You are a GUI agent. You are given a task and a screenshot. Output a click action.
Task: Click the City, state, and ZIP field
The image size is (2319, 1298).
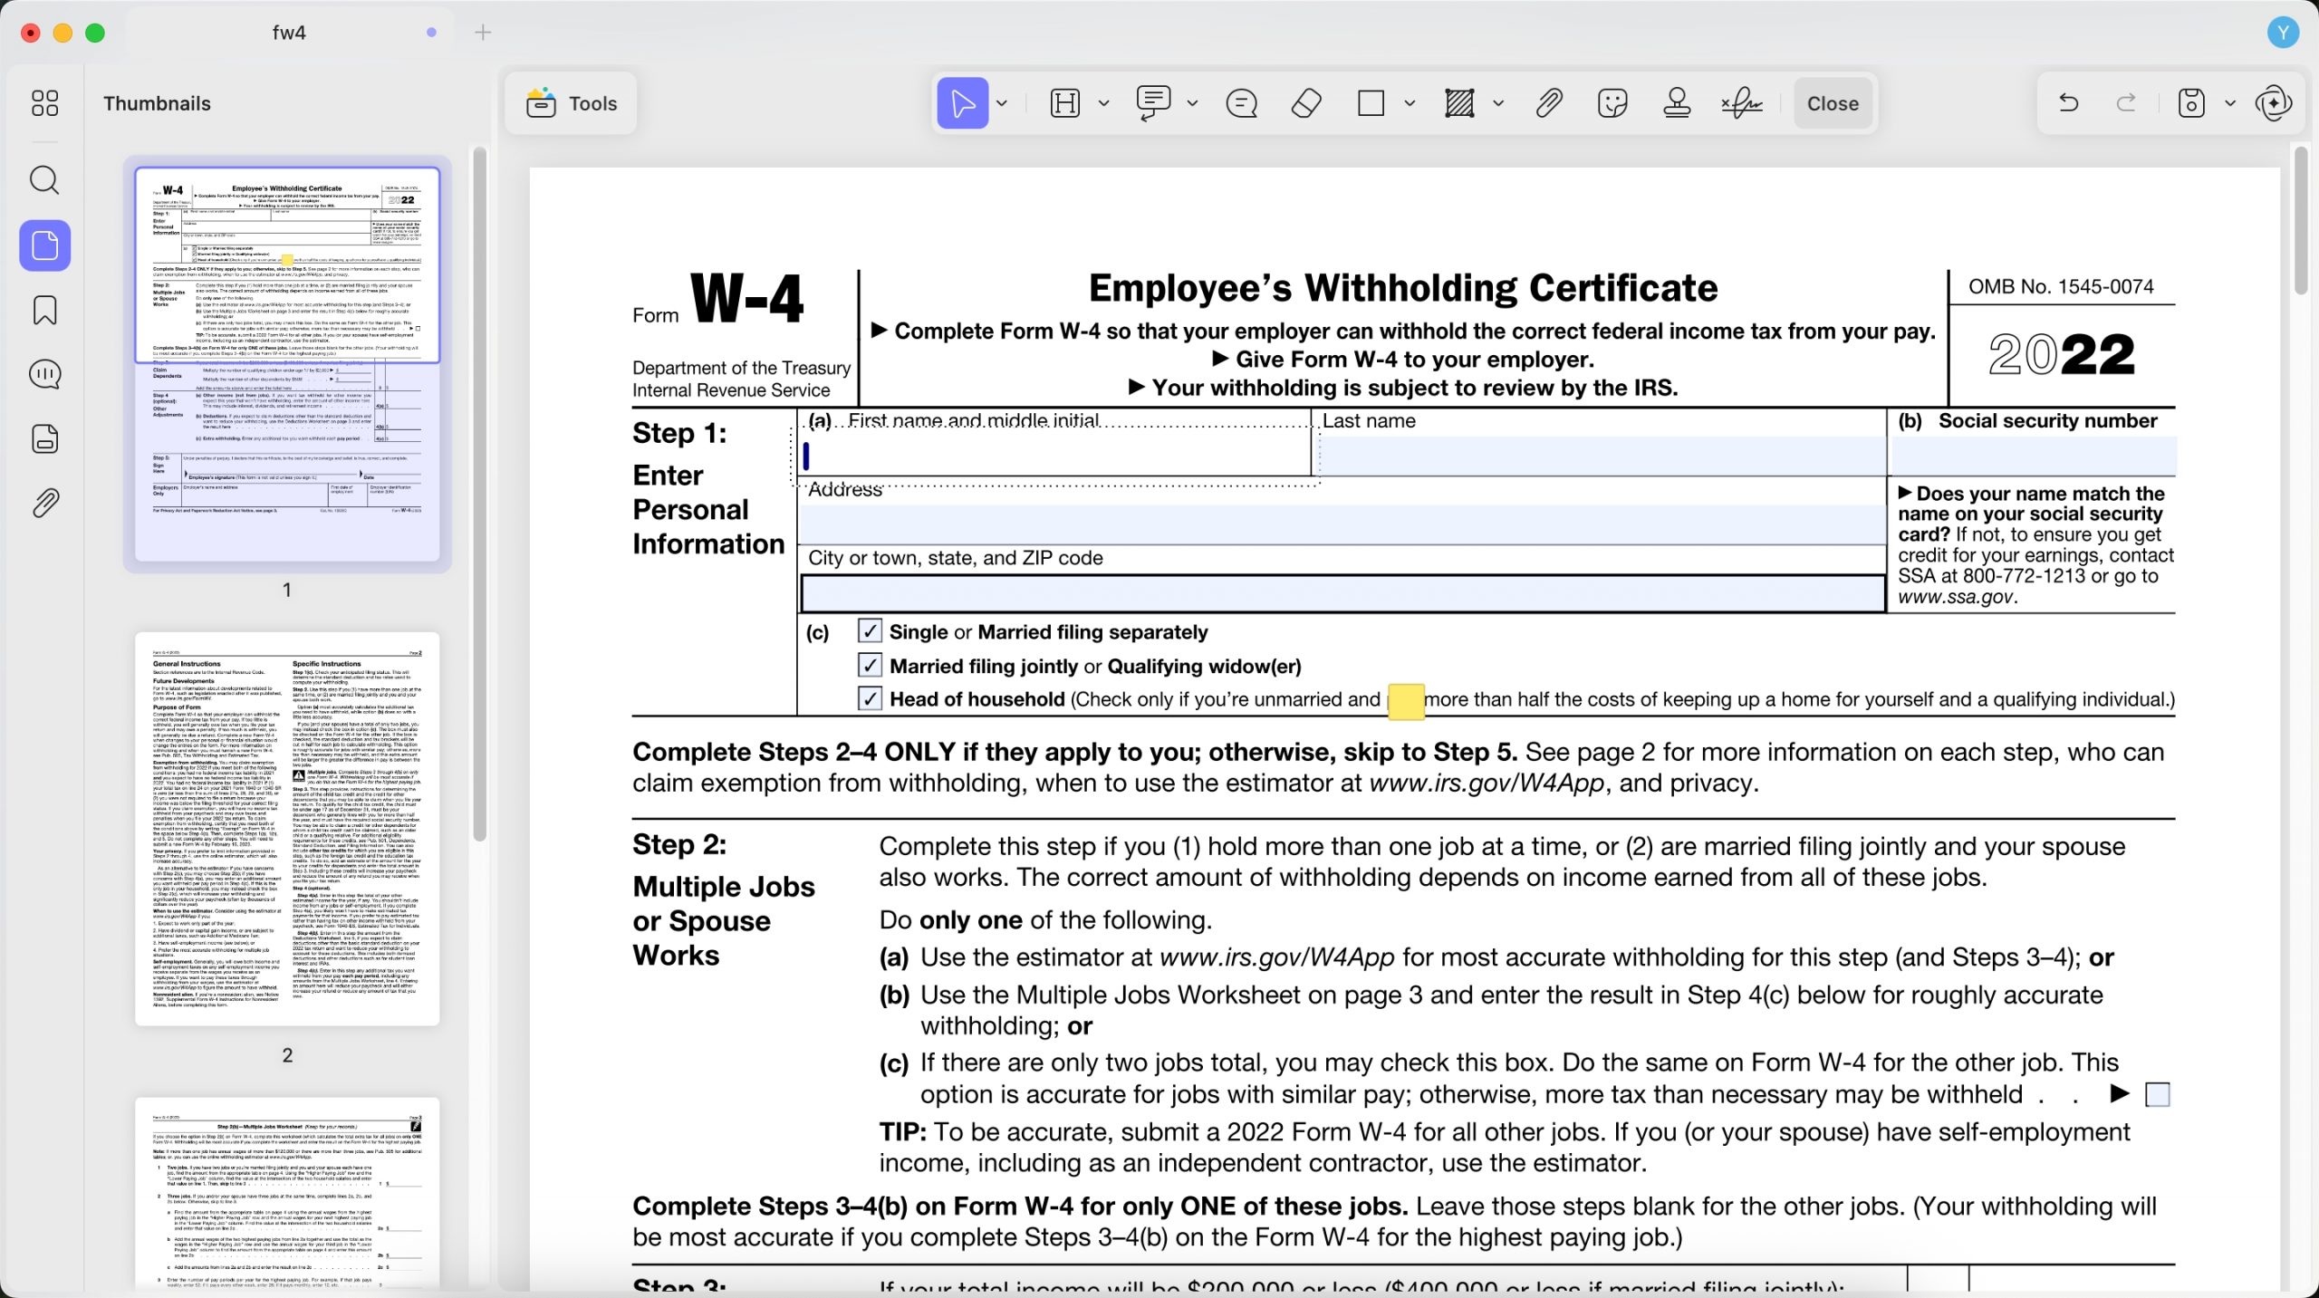1342,593
